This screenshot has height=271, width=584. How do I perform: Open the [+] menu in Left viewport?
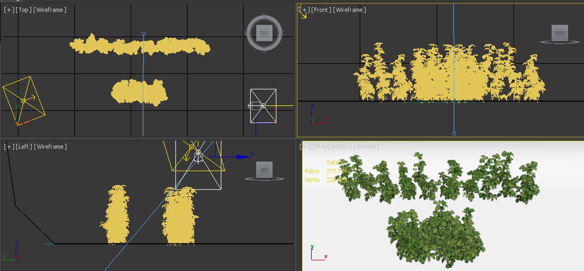click(x=9, y=147)
